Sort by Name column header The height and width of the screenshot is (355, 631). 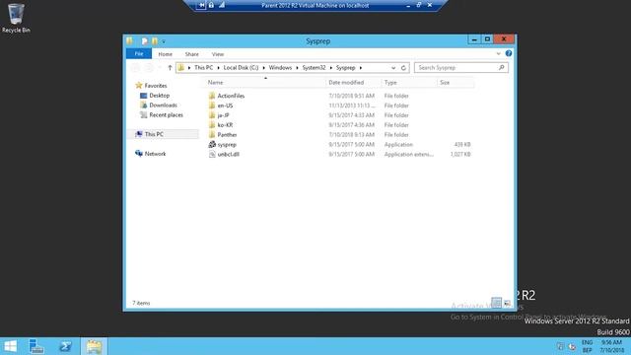pos(264,83)
